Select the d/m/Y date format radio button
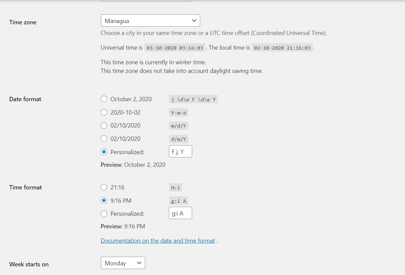Screen dimensions: 405x275 tap(104, 138)
